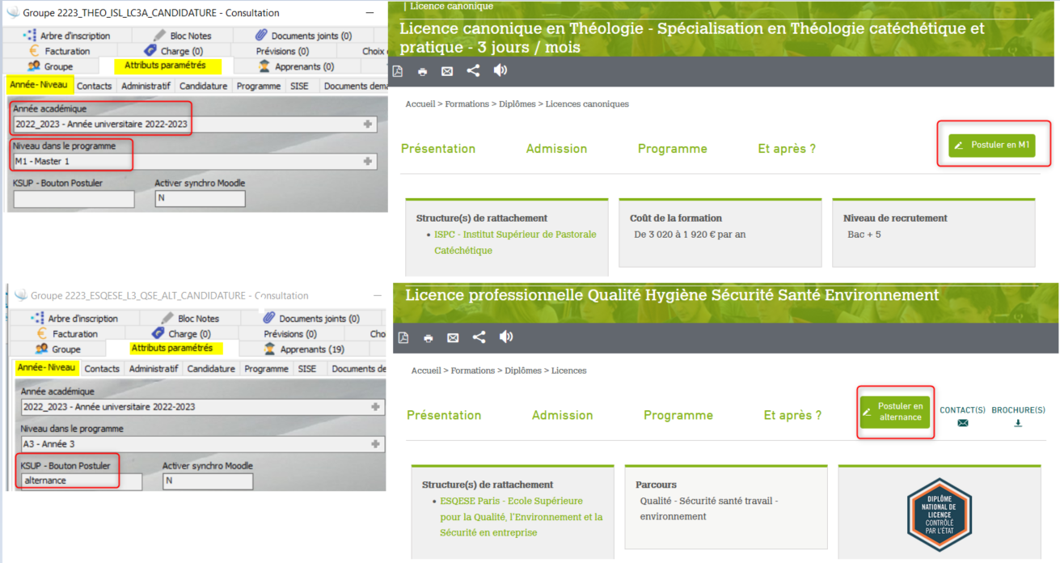Click the email envelope icon on the Licence professionnelle page
The image size is (1060, 563).
(x=453, y=337)
